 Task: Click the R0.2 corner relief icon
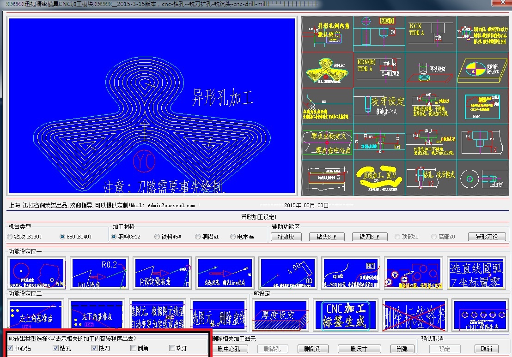100,273
